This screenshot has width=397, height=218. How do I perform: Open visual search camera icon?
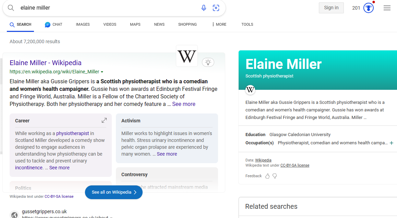point(216,8)
